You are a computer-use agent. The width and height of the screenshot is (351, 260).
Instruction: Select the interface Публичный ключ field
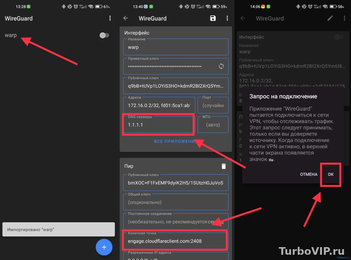175,86
